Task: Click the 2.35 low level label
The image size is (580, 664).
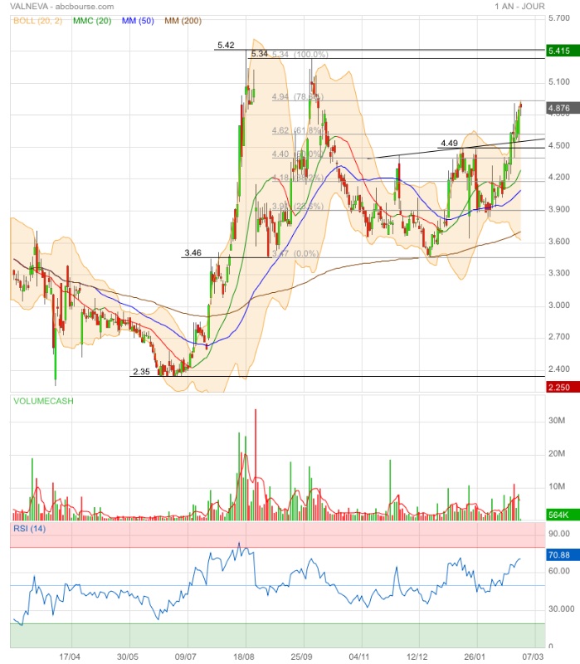Action: point(141,372)
